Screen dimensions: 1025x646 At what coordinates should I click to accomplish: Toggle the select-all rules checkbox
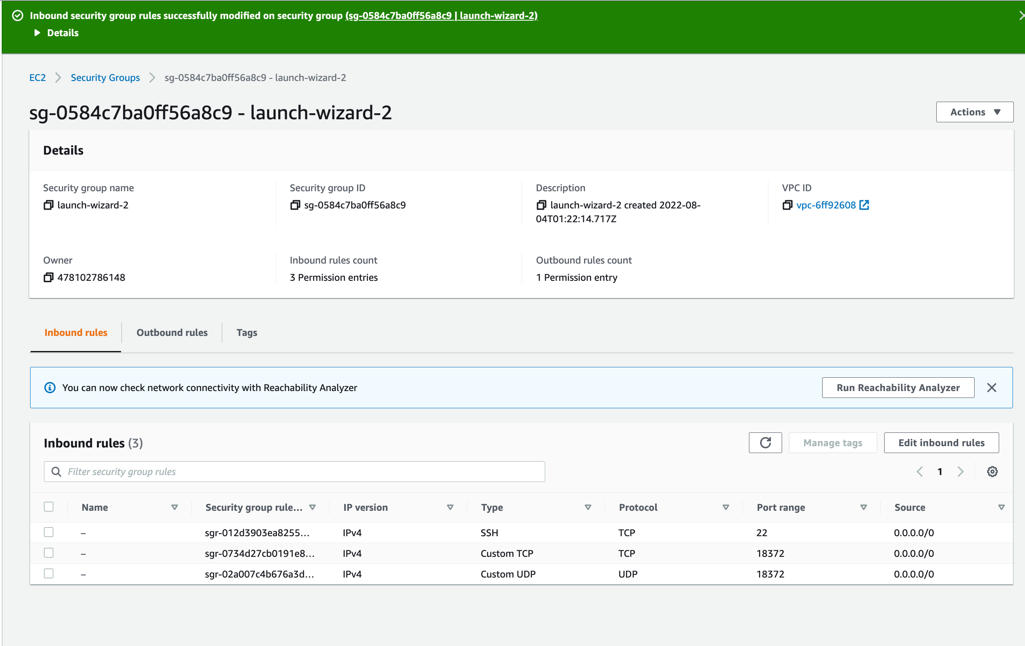[49, 507]
